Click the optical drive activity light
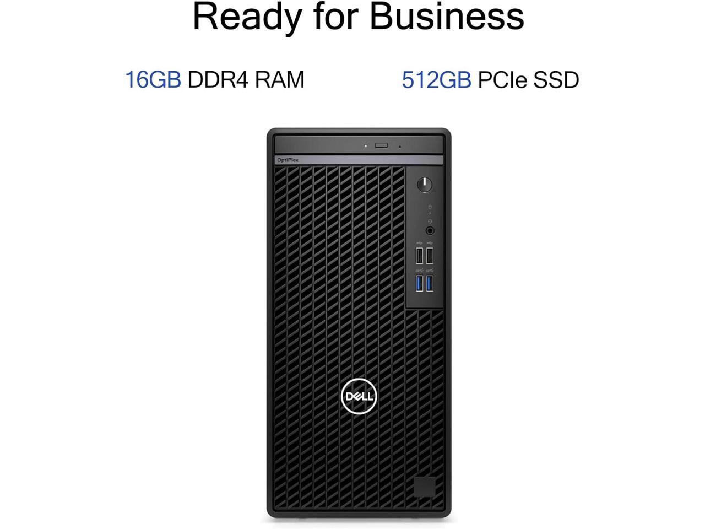 [365, 146]
